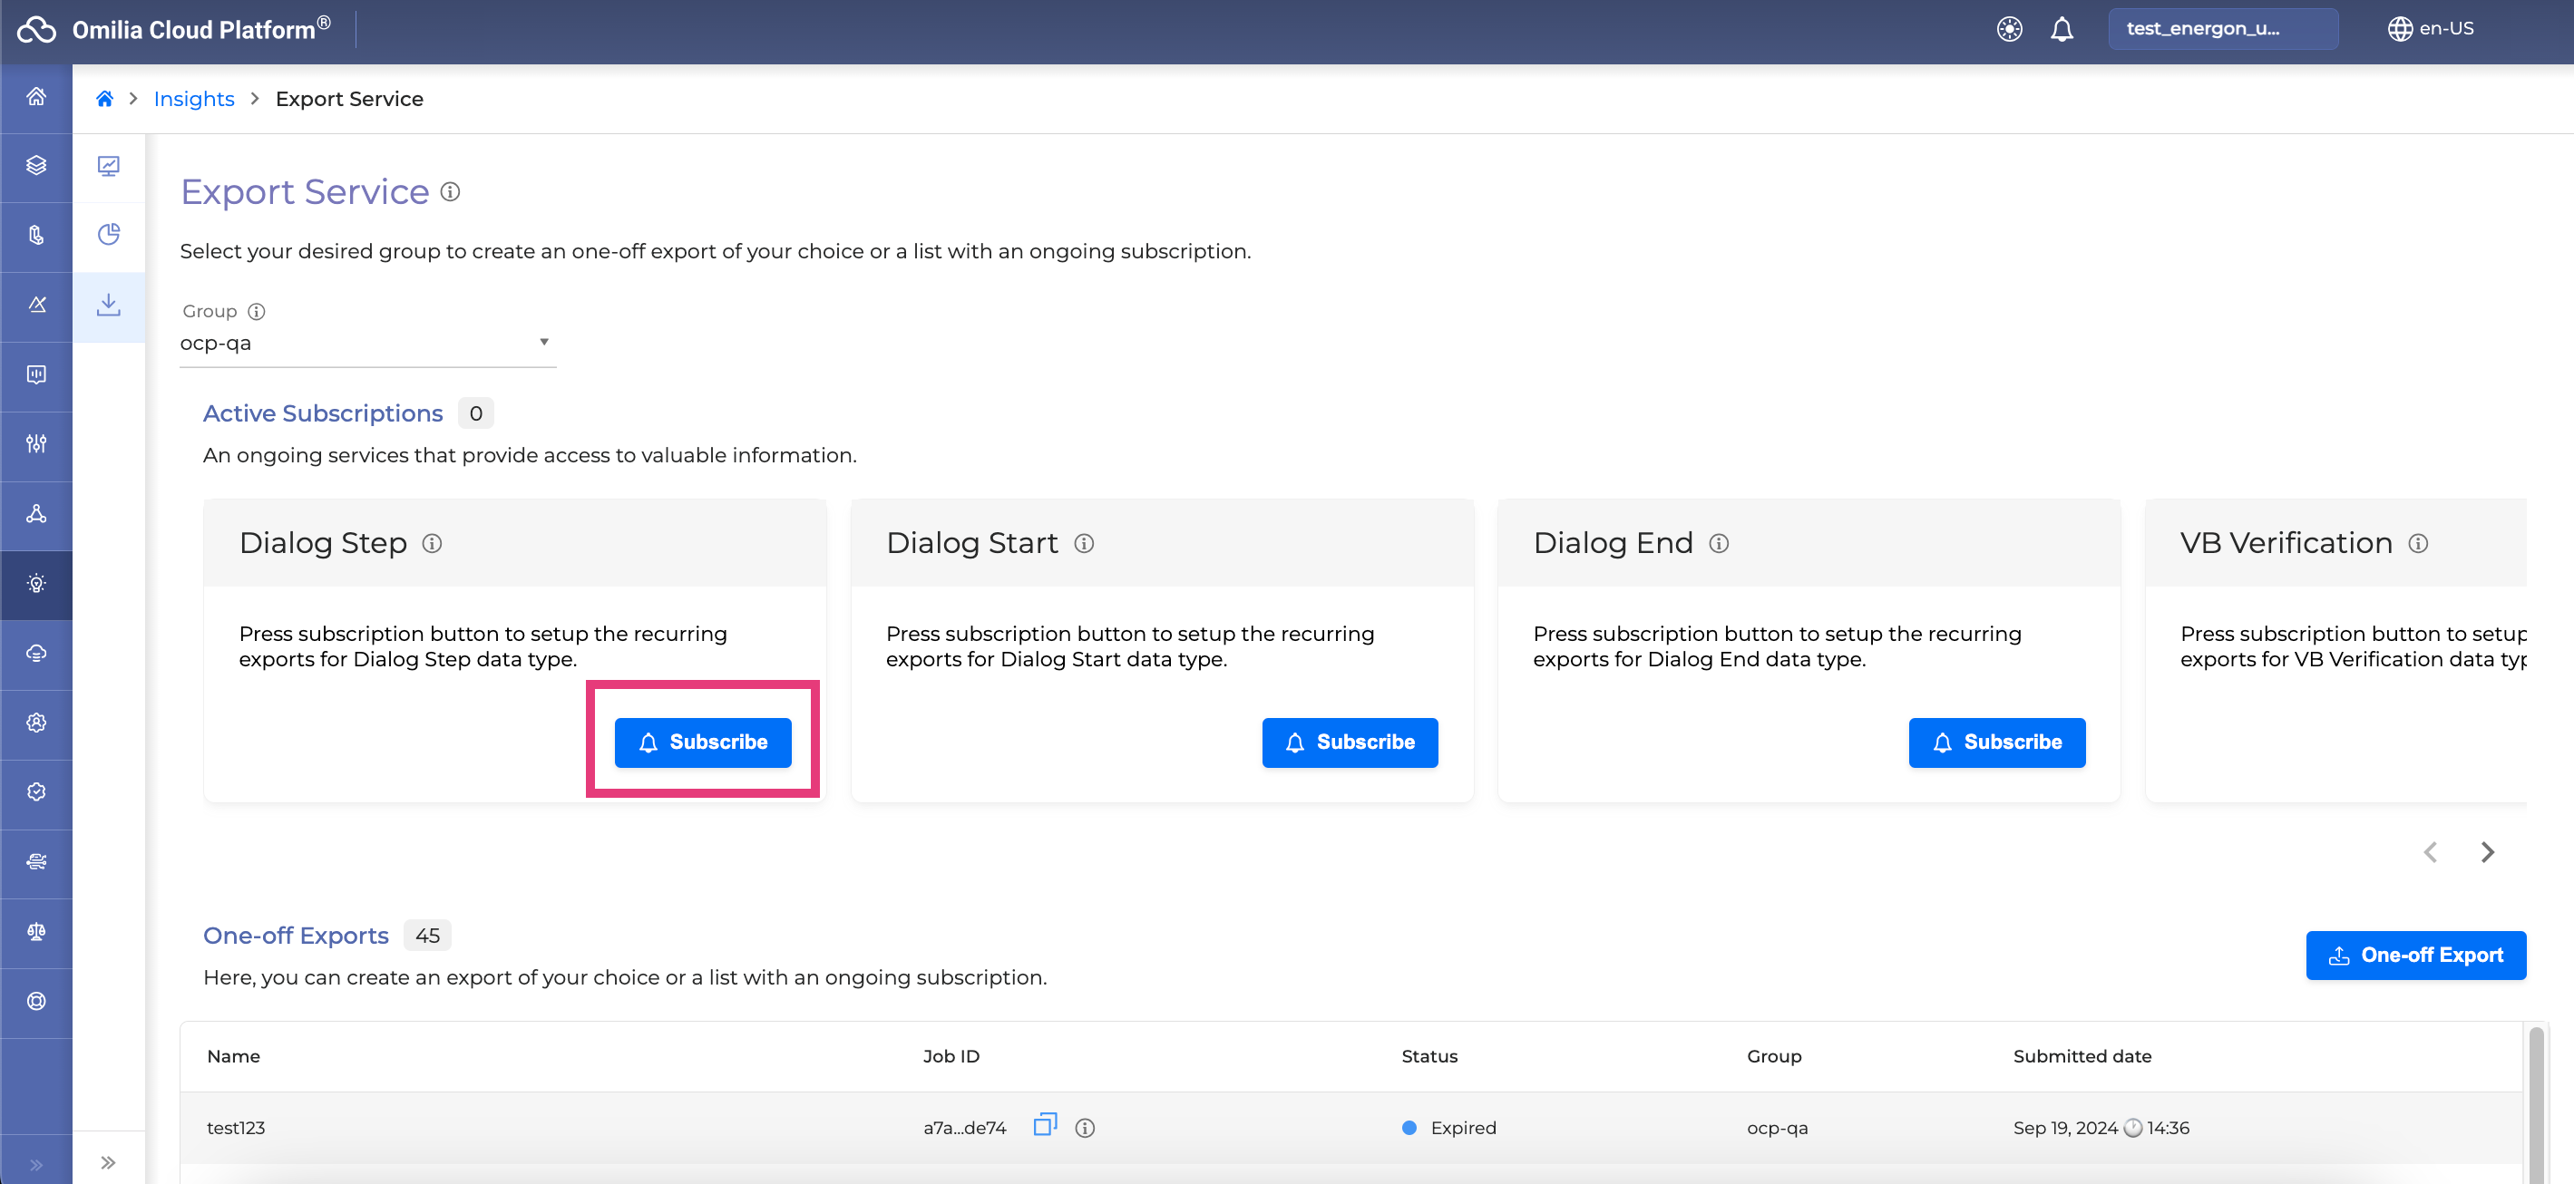This screenshot has width=2574, height=1184.
Task: Click the home breadcrumb icon
Action: [x=104, y=99]
